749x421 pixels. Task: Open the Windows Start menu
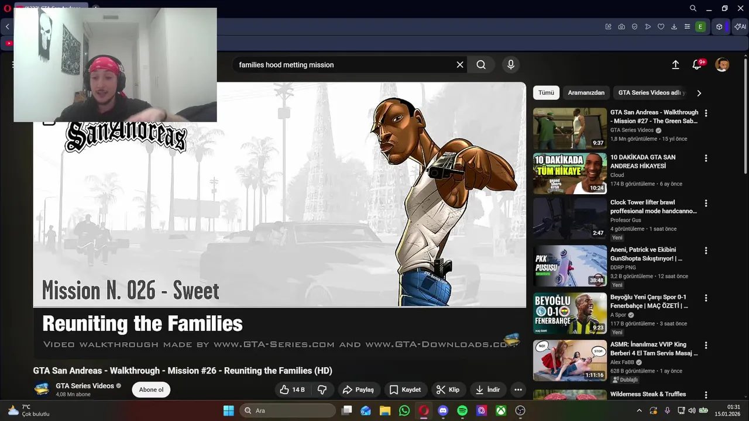tap(228, 410)
